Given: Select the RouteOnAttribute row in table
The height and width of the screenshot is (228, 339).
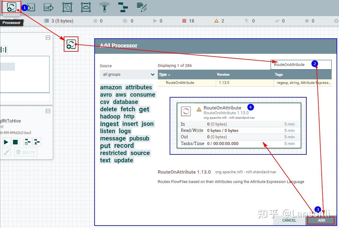Looking at the screenshot, I should (244, 83).
